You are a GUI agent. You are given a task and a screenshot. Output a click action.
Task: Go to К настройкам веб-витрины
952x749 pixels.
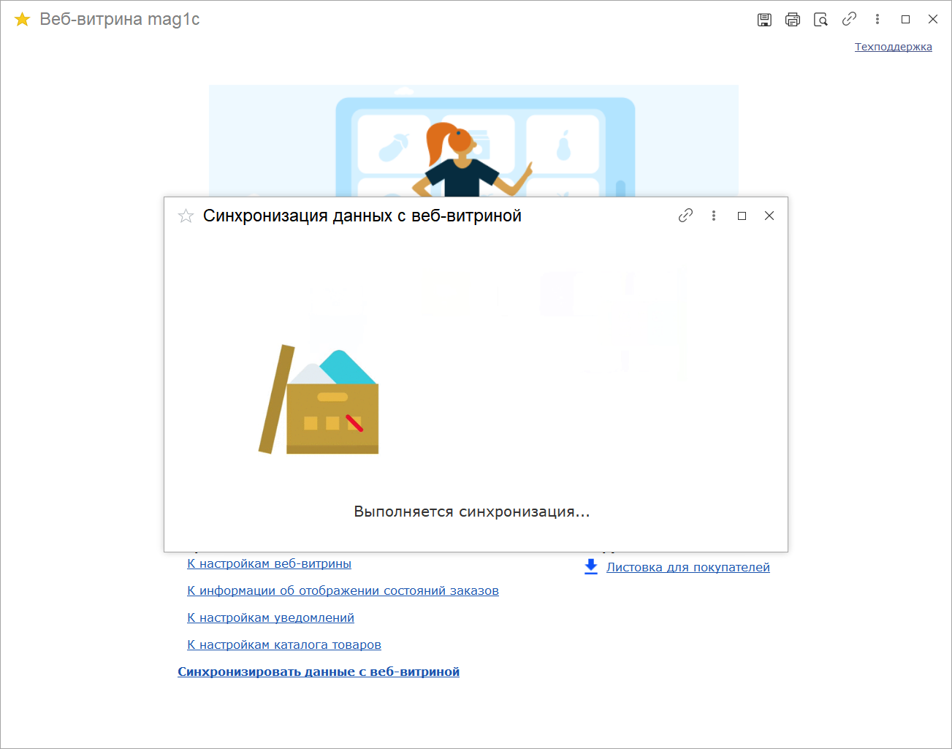pyautogui.click(x=269, y=563)
